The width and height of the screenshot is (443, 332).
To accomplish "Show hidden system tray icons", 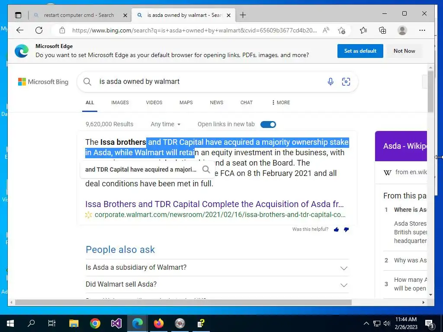I will click(366, 323).
